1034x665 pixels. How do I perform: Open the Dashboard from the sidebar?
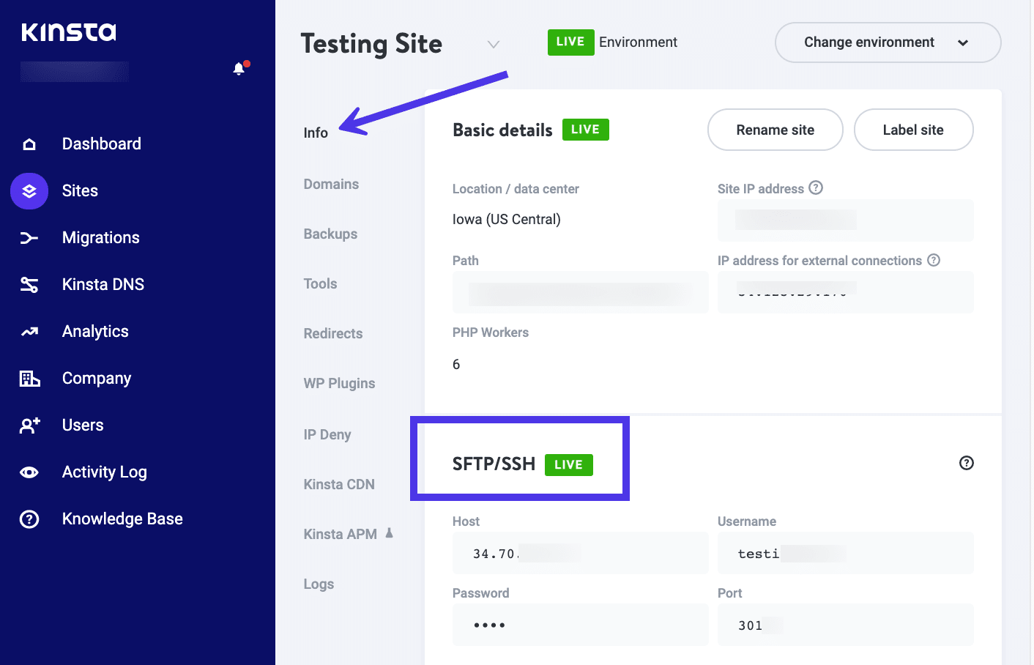(29, 144)
